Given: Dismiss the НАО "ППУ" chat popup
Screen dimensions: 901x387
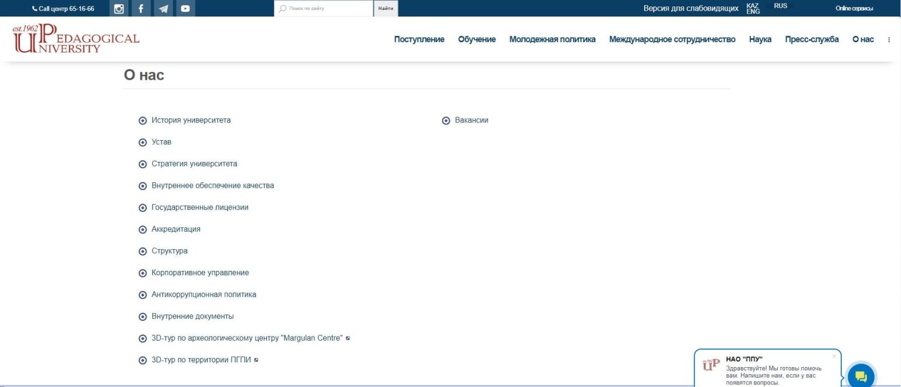Looking at the screenshot, I should pyautogui.click(x=834, y=356).
